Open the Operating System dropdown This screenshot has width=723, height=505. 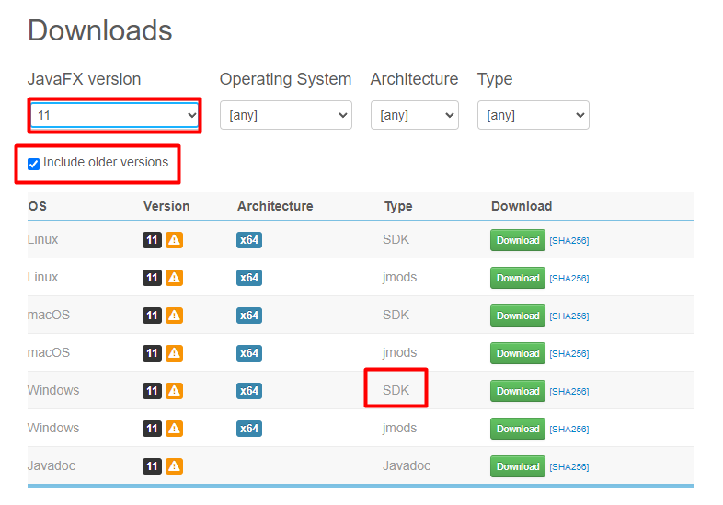pos(286,115)
